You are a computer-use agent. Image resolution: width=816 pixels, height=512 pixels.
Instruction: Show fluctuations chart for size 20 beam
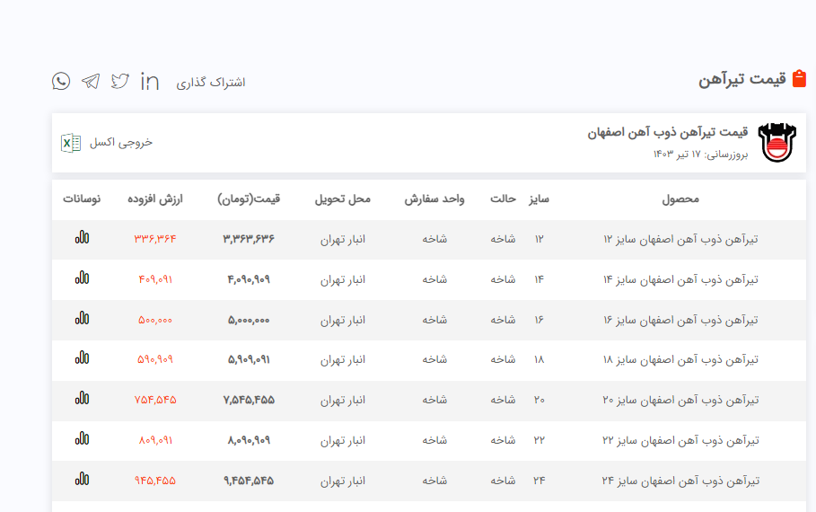pyautogui.click(x=82, y=399)
